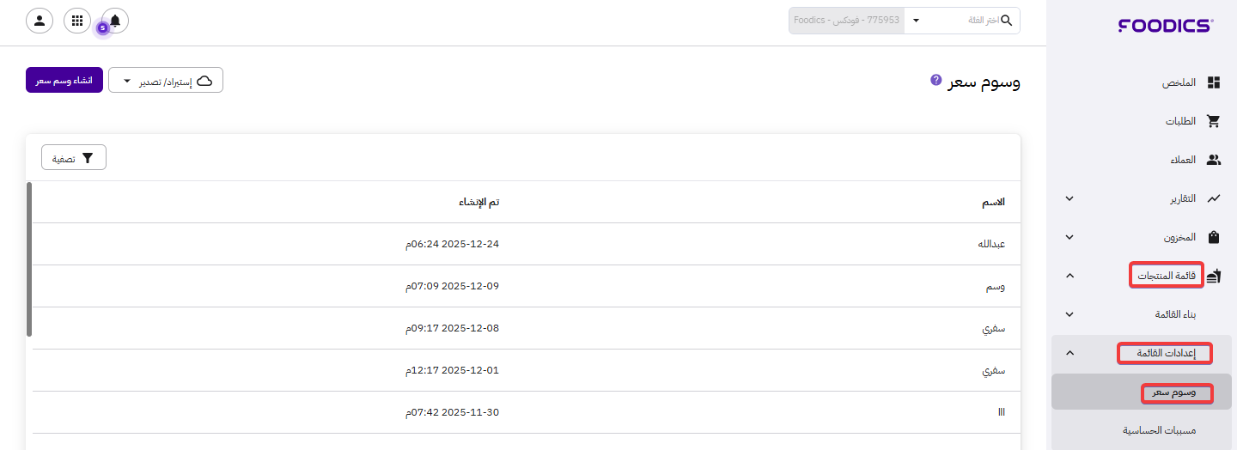Open the branch selector dropdown arrow
This screenshot has height=450, width=1237.
point(915,21)
